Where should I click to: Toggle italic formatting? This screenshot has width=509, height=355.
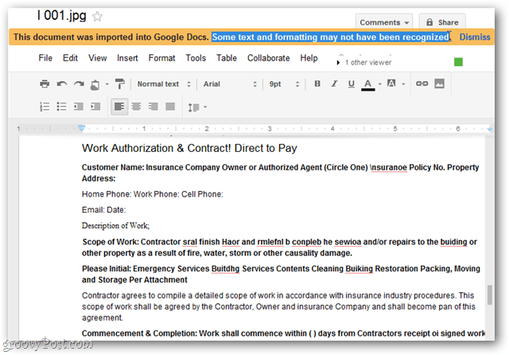tap(334, 84)
